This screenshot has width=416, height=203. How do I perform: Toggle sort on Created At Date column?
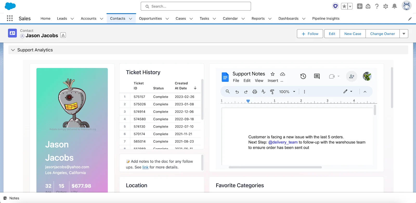[195, 88]
